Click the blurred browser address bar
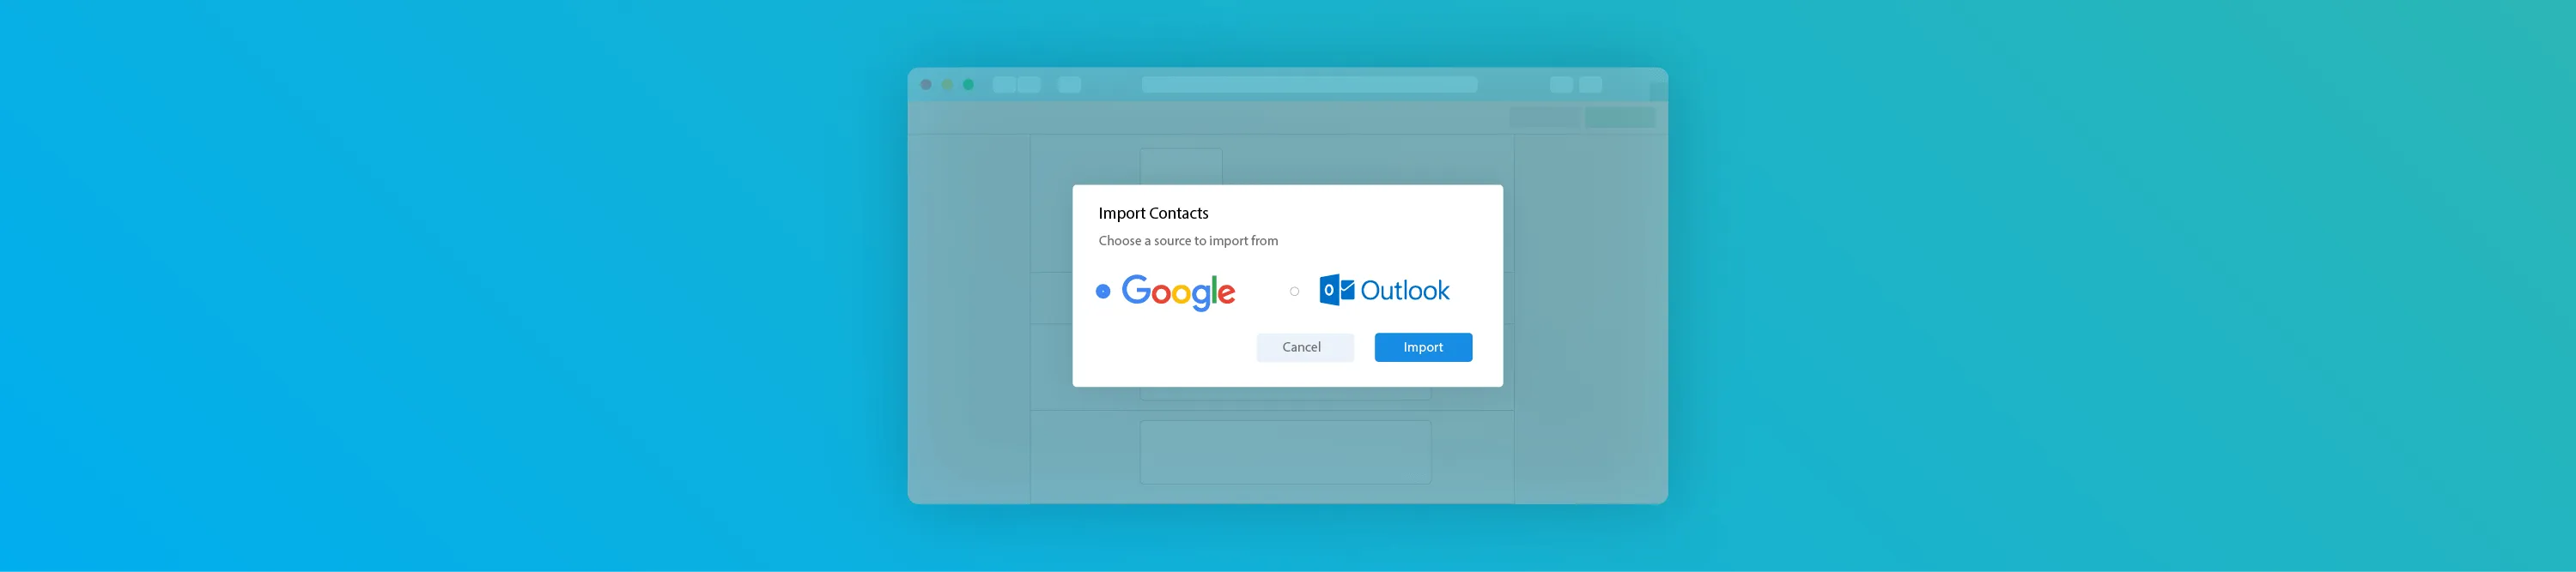The image size is (2576, 572). pos(1309,85)
